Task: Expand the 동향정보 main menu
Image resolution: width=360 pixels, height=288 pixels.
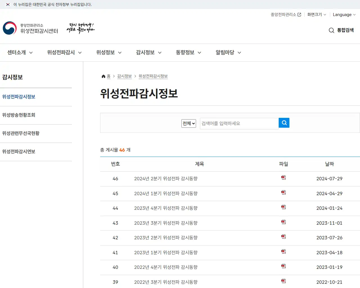Action: pos(189,53)
